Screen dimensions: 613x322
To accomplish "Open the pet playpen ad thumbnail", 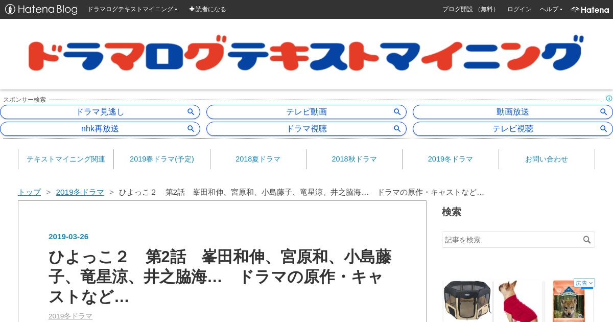I will (467, 301).
